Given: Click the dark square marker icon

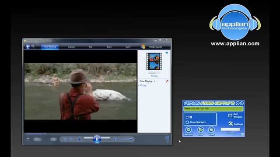Looking at the screenshot, I should pos(187,117).
